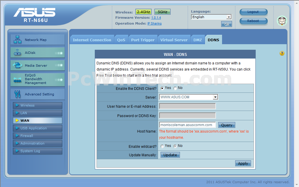This screenshot has width=299, height=187.
Task: Click the arrow icon beside USB Application
Action: (x=17, y=128)
